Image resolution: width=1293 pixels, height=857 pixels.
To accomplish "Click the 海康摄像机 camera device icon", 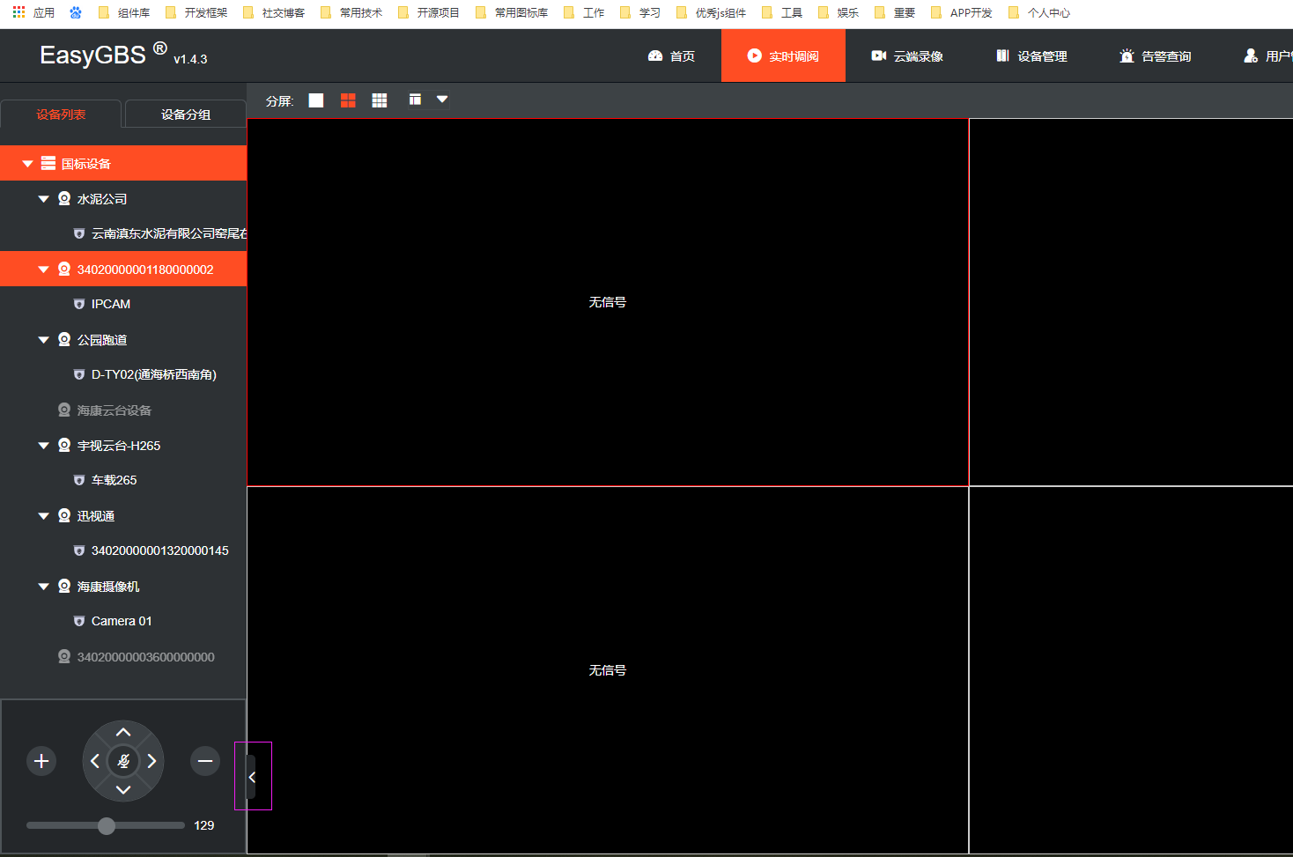I will click(x=64, y=586).
